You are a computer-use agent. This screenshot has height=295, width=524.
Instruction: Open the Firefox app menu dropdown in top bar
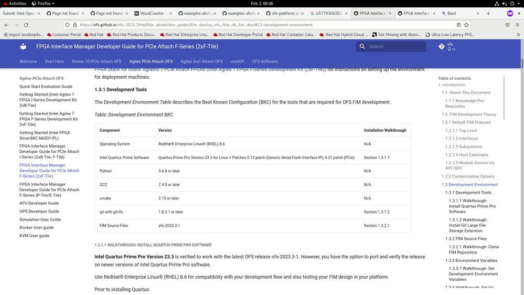[43, 3]
